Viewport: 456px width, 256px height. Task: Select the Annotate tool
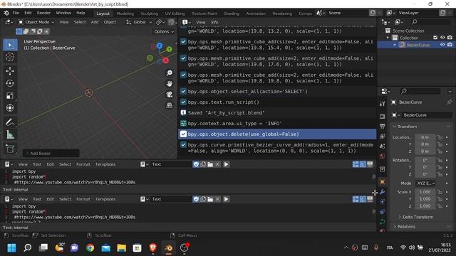tap(10, 122)
